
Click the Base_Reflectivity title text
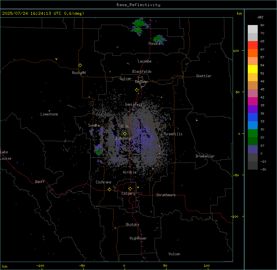coord(138,5)
